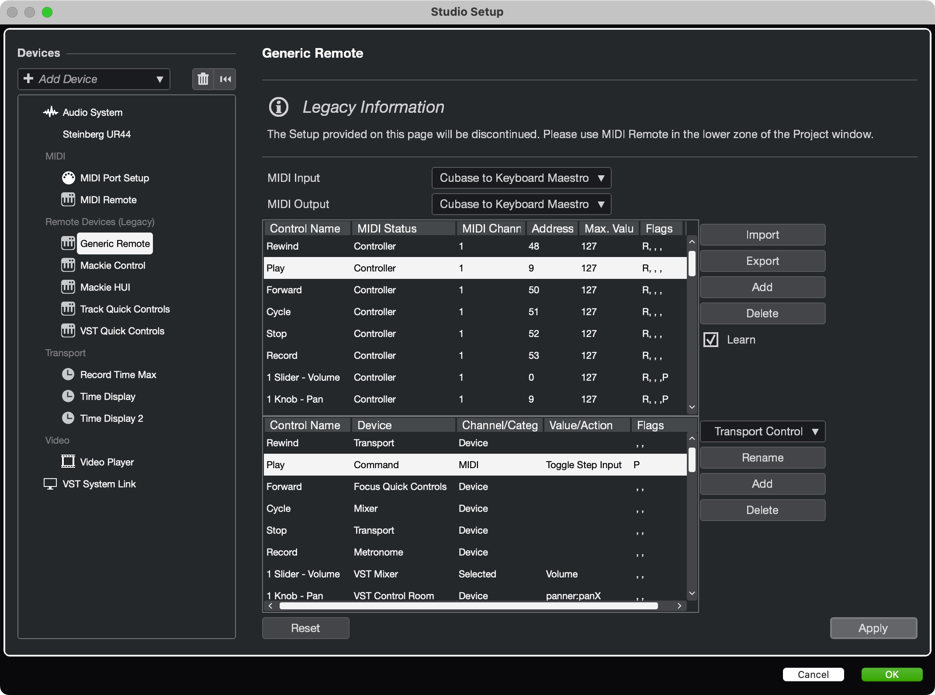Screen dimensions: 935x695
Task: Click the VST System Link monitor icon
Action: tap(50, 484)
